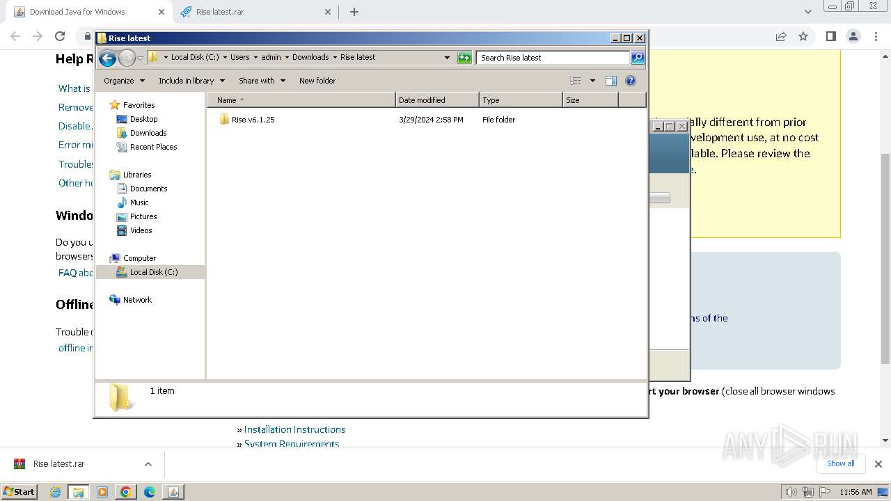
Task: Sort by Type column header
Action: (521, 100)
